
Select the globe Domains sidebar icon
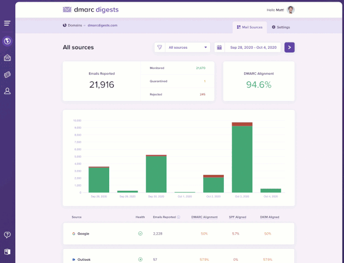(x=7, y=41)
